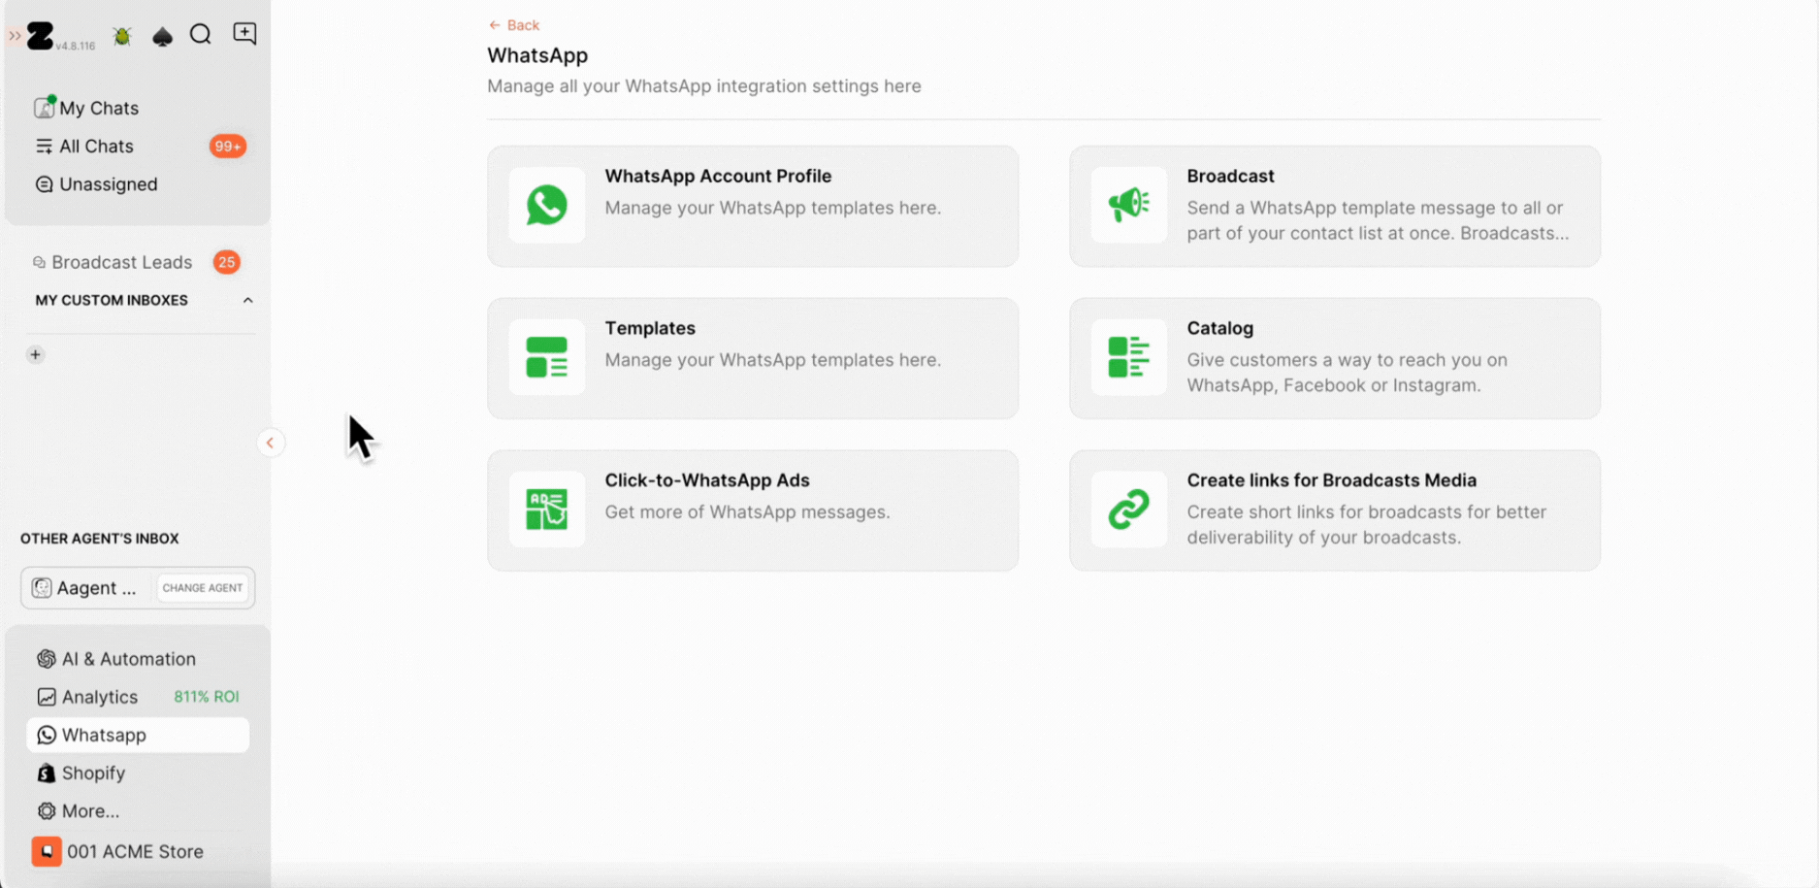Click the Click-to-WhatsApp Ads icon

point(547,510)
